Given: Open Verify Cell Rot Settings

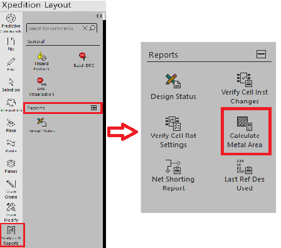Looking at the screenshot, I should coord(173,132).
